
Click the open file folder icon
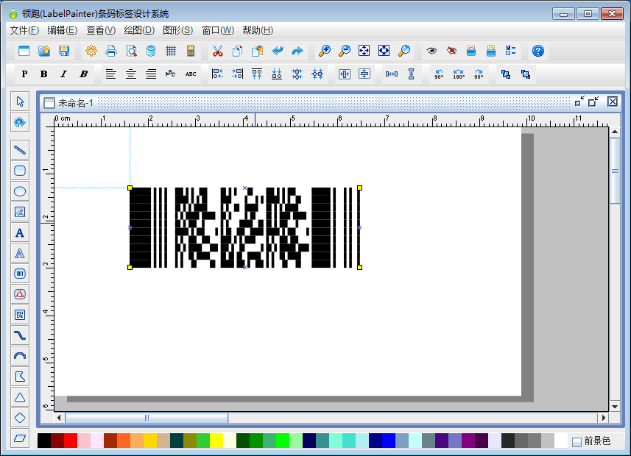(x=44, y=51)
